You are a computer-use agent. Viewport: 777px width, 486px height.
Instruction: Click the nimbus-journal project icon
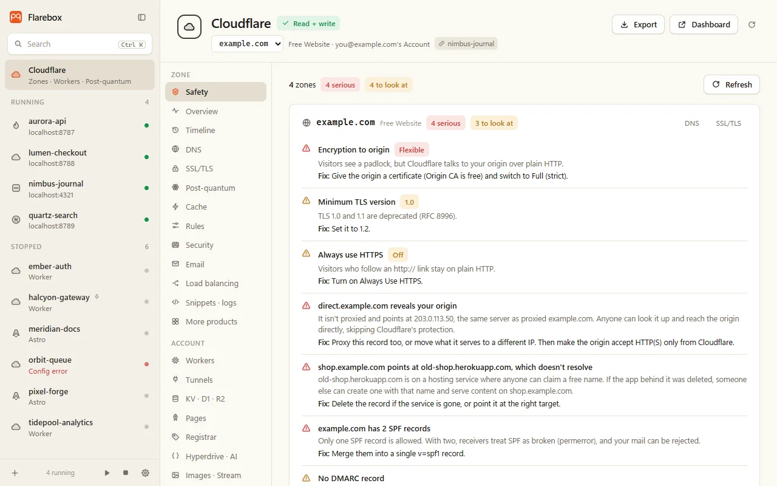[16, 188]
